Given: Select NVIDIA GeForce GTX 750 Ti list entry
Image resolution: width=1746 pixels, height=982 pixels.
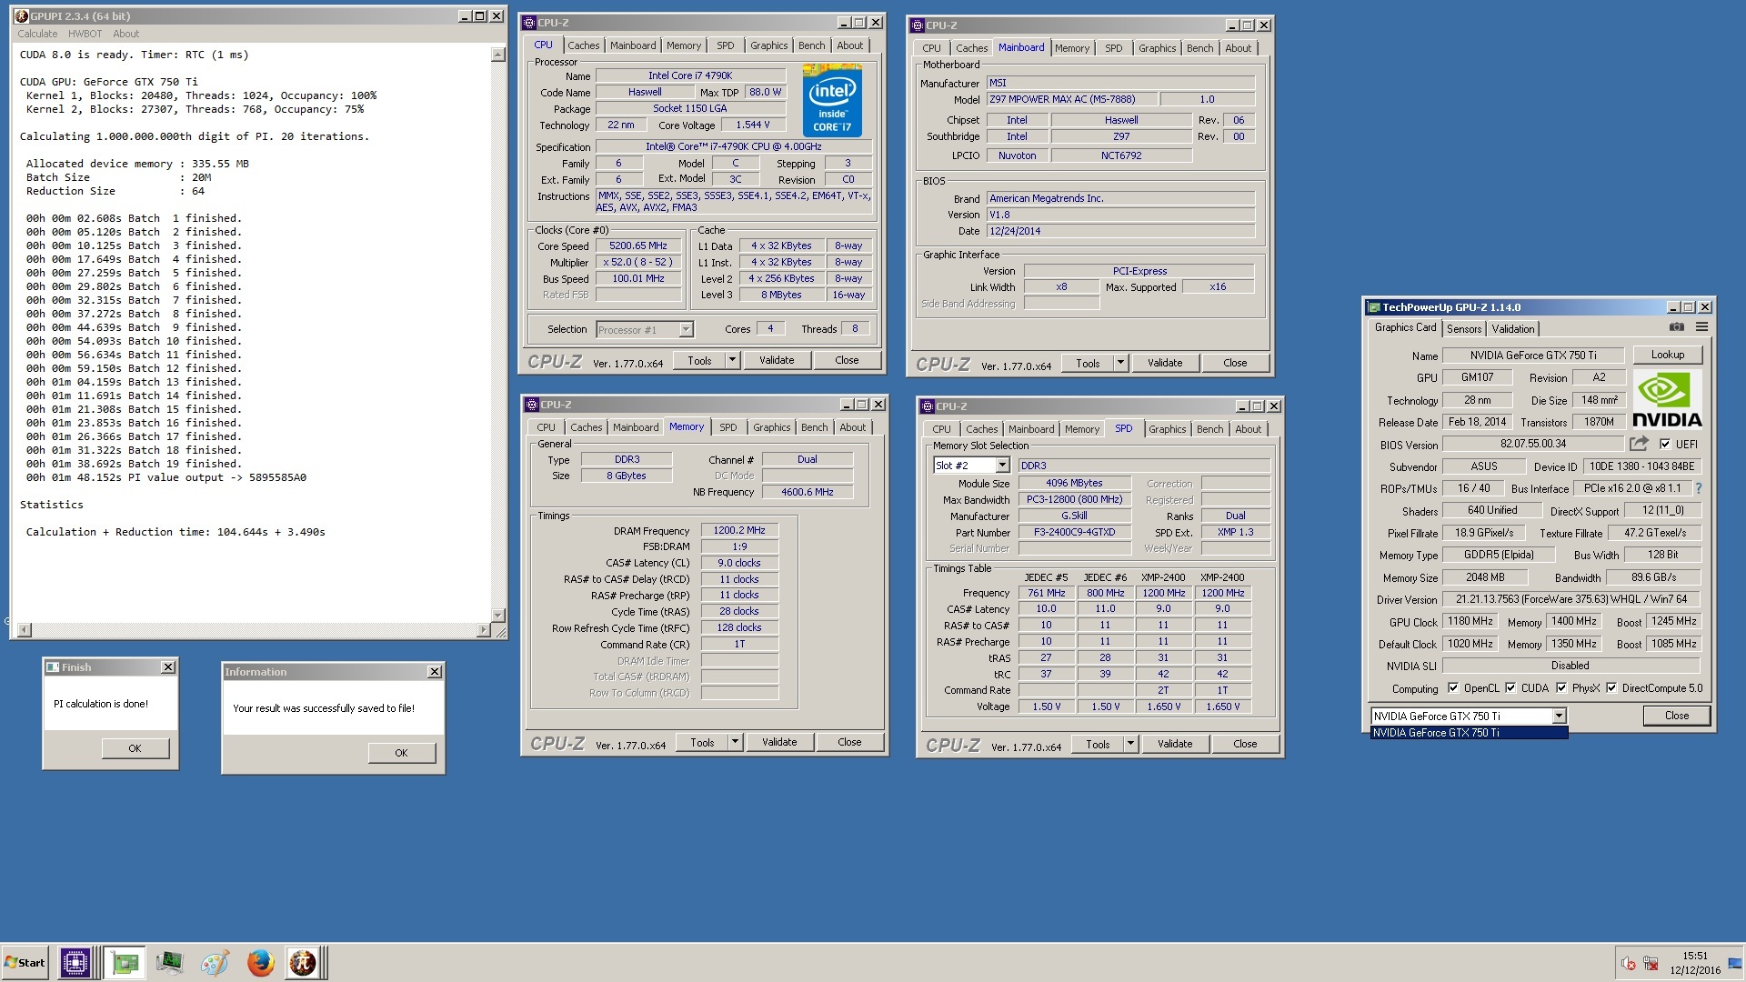Looking at the screenshot, I should 1469,733.
